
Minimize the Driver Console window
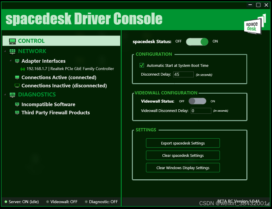click(x=250, y=5)
